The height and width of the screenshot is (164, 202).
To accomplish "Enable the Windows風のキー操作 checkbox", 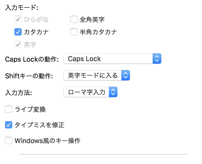I will point(9,141).
